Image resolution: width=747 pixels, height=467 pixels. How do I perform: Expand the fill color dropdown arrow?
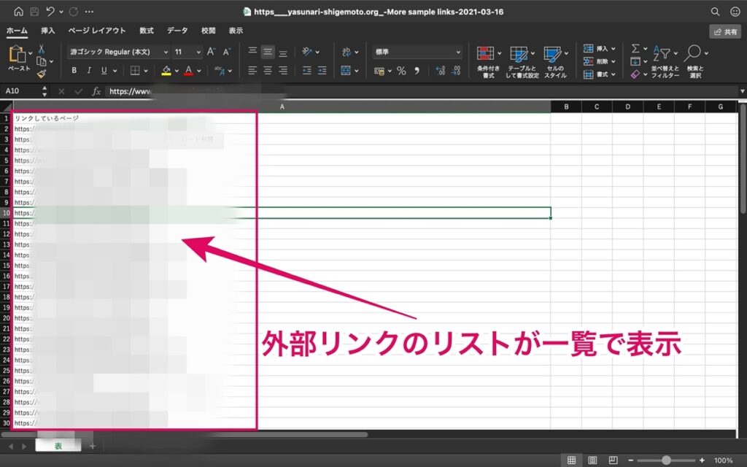click(x=177, y=71)
